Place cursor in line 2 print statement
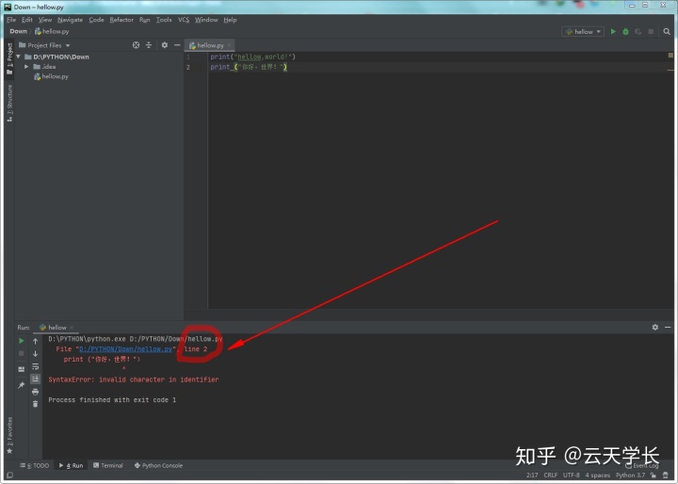This screenshot has width=678, height=484. (249, 67)
